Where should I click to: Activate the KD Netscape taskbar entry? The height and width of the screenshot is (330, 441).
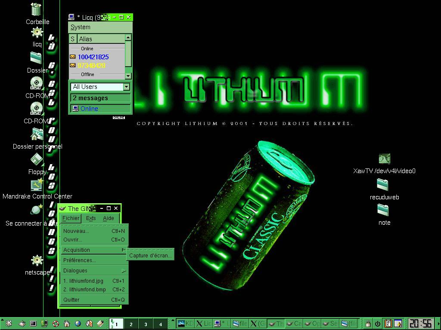click(x=185, y=324)
